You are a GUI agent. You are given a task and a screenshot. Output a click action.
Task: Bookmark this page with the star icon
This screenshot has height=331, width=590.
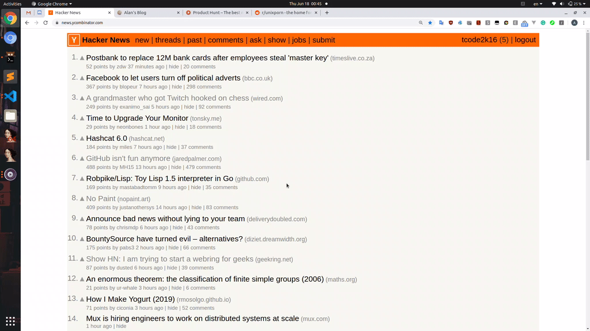click(x=430, y=23)
